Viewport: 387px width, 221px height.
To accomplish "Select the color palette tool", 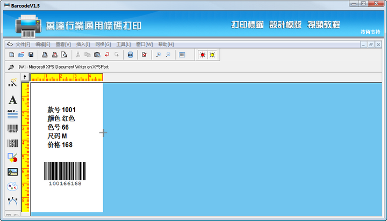I will tap(12, 187).
